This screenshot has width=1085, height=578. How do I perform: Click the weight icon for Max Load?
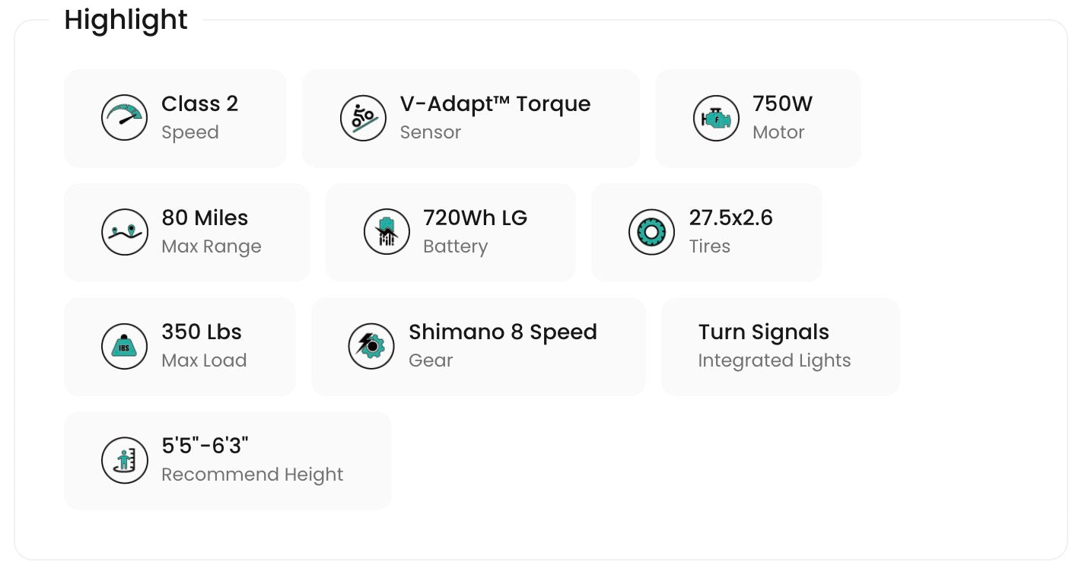tap(124, 346)
